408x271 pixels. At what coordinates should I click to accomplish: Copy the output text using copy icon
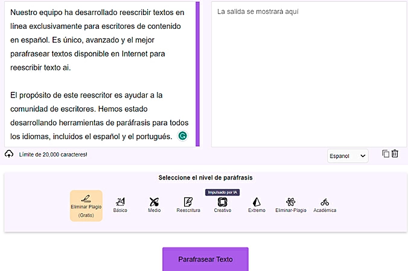[386, 154]
